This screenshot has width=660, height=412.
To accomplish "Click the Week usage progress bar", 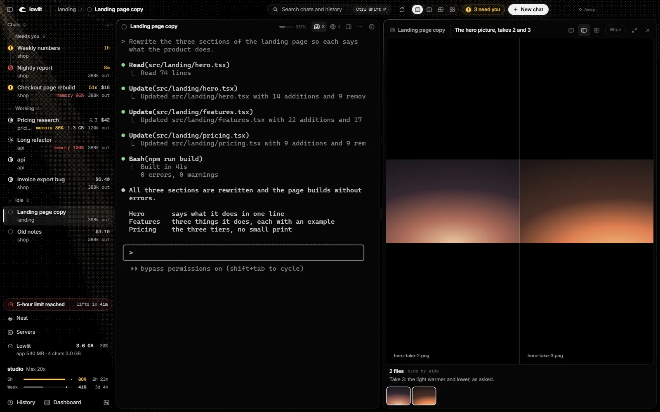I will 47,387.
